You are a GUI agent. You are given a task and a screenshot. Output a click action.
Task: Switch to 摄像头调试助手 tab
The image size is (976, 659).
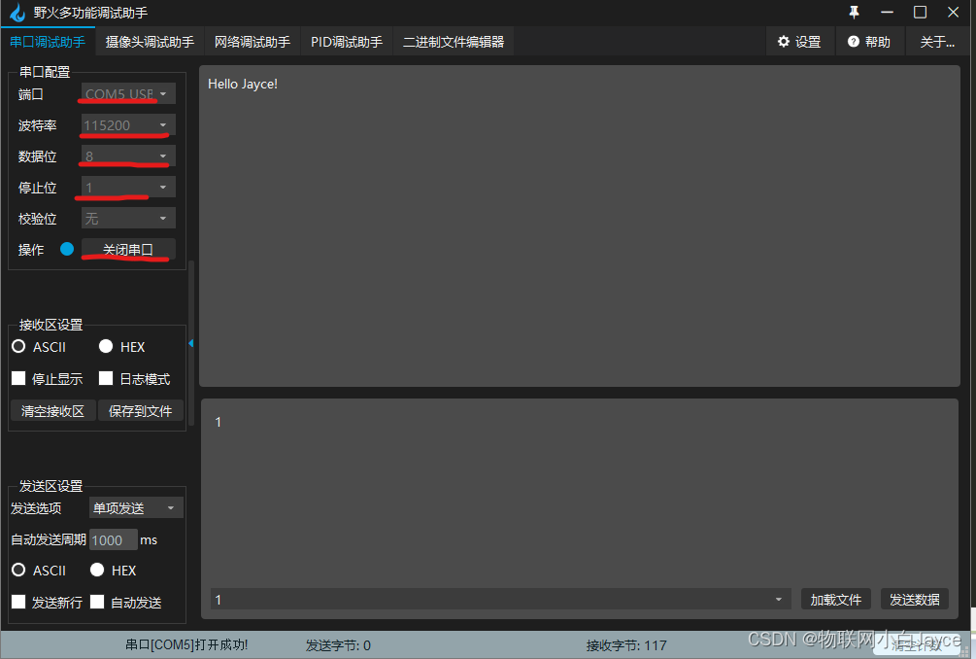[150, 42]
